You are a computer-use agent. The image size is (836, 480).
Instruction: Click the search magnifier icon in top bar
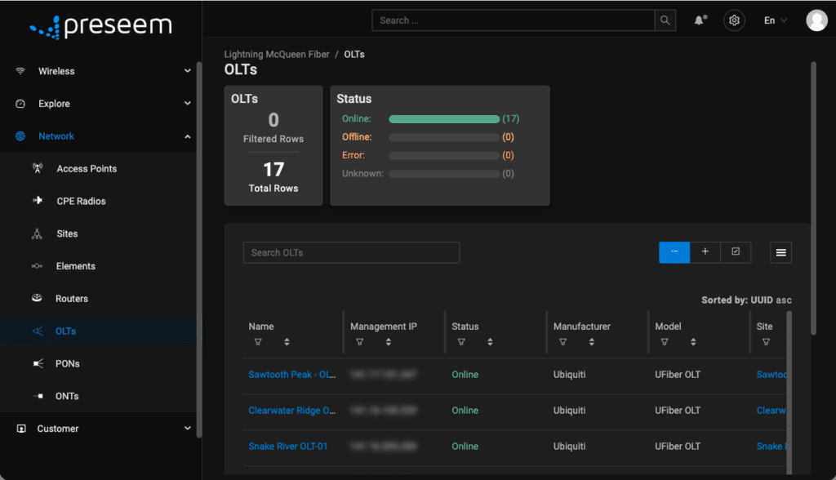(665, 20)
